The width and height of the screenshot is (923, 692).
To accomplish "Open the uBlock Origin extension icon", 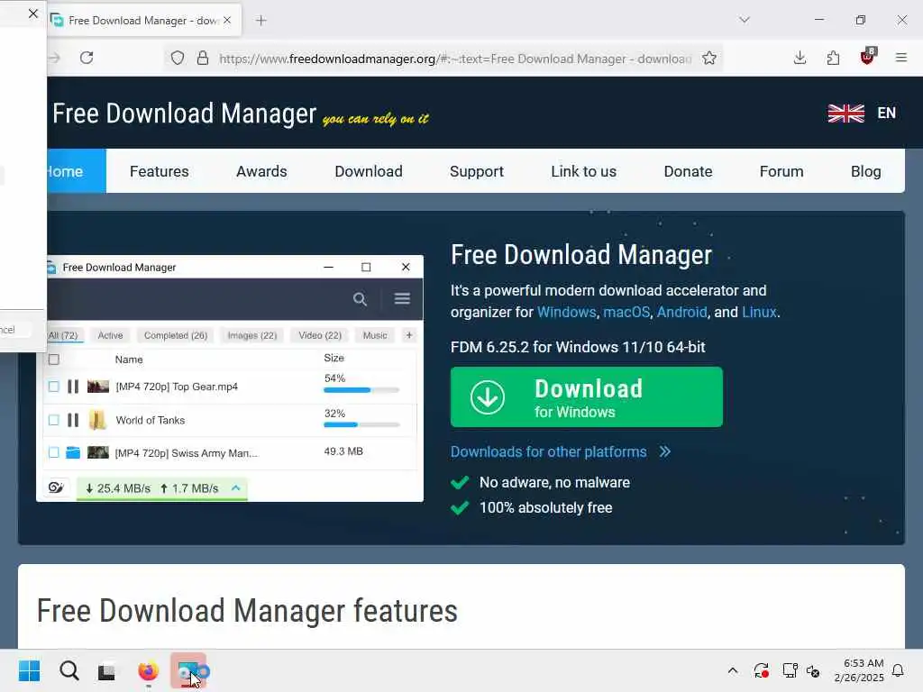I will [868, 57].
